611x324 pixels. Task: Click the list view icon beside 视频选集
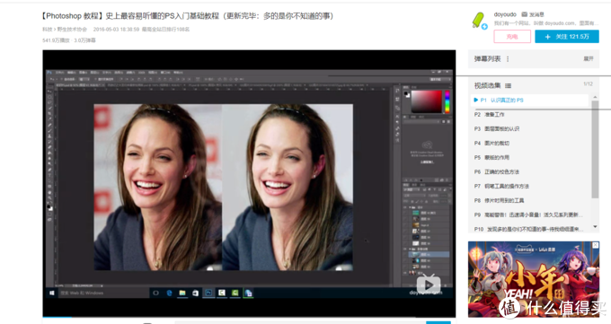coord(509,85)
